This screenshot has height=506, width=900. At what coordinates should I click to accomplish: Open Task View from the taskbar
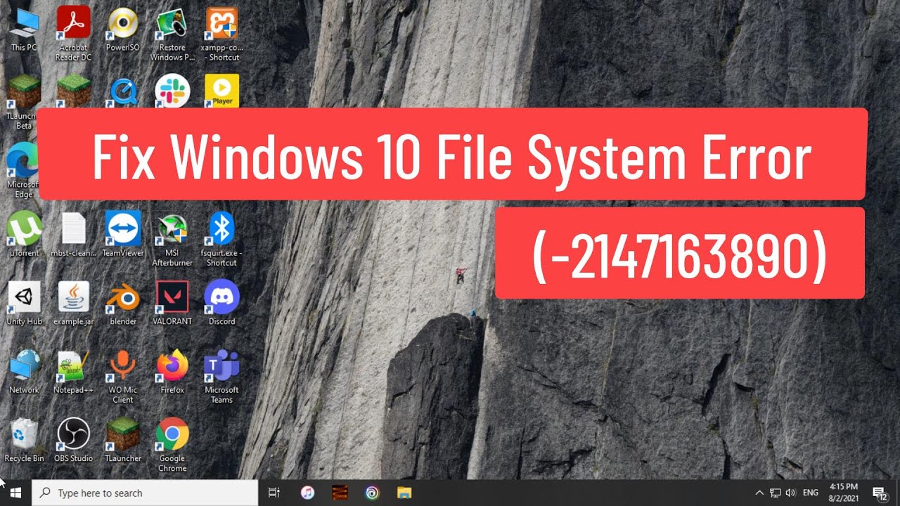click(275, 493)
